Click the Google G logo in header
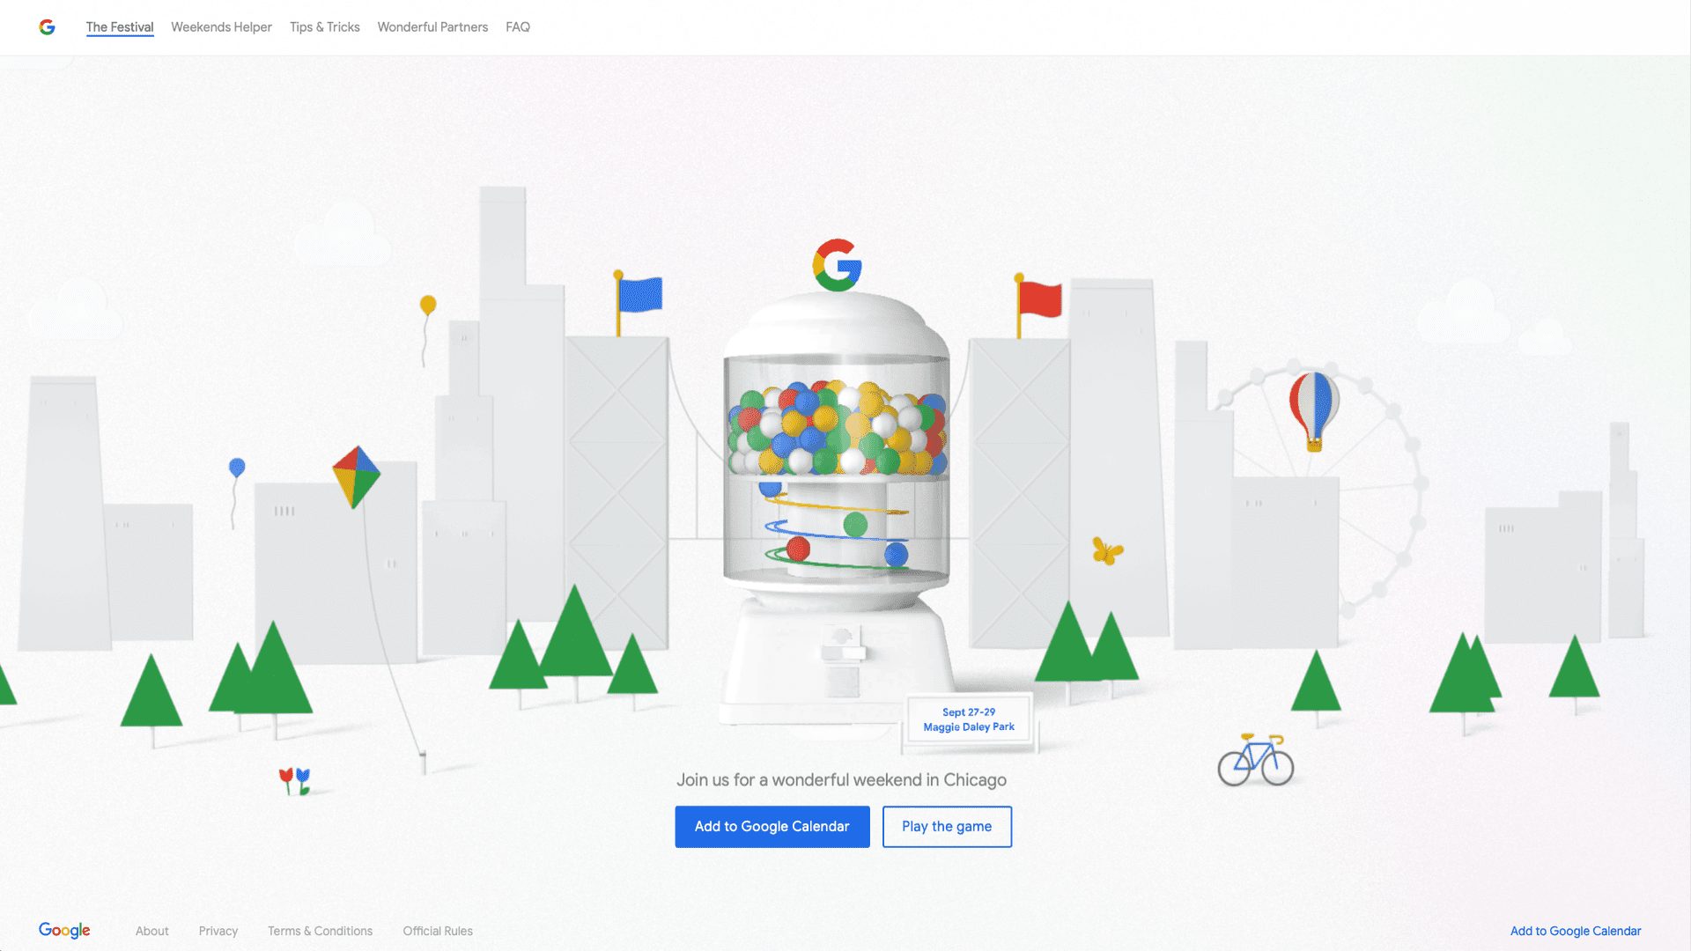 (x=48, y=27)
